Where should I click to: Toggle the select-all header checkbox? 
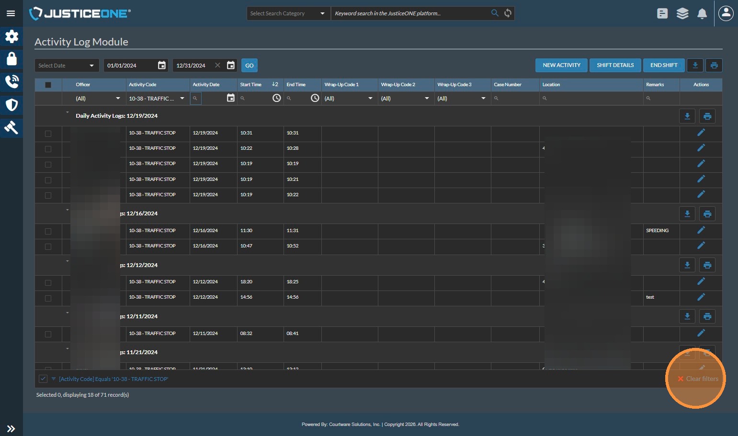tap(48, 85)
